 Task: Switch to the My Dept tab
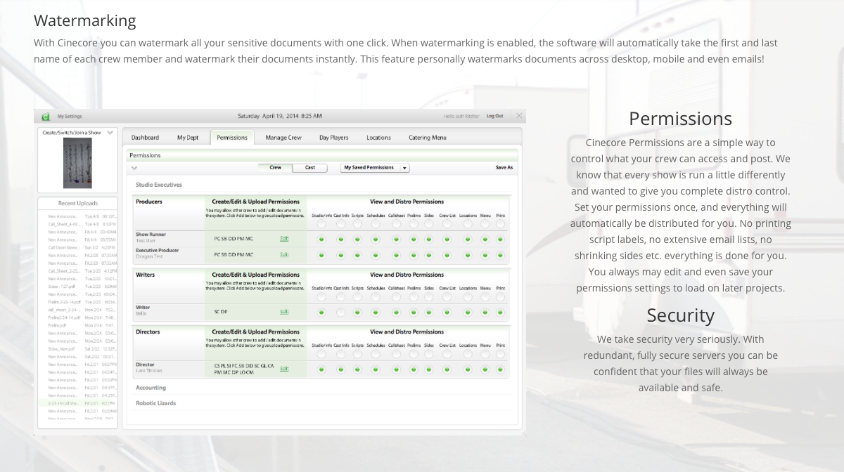pyautogui.click(x=188, y=138)
